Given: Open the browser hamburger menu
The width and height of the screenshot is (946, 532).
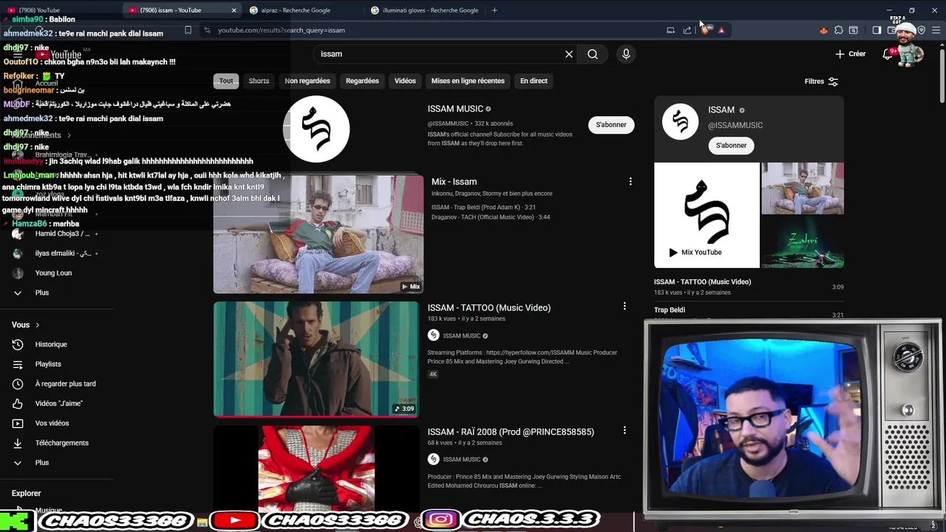Looking at the screenshot, I should (936, 30).
